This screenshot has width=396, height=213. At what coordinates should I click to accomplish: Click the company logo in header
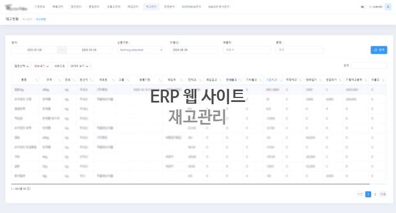[16, 7]
